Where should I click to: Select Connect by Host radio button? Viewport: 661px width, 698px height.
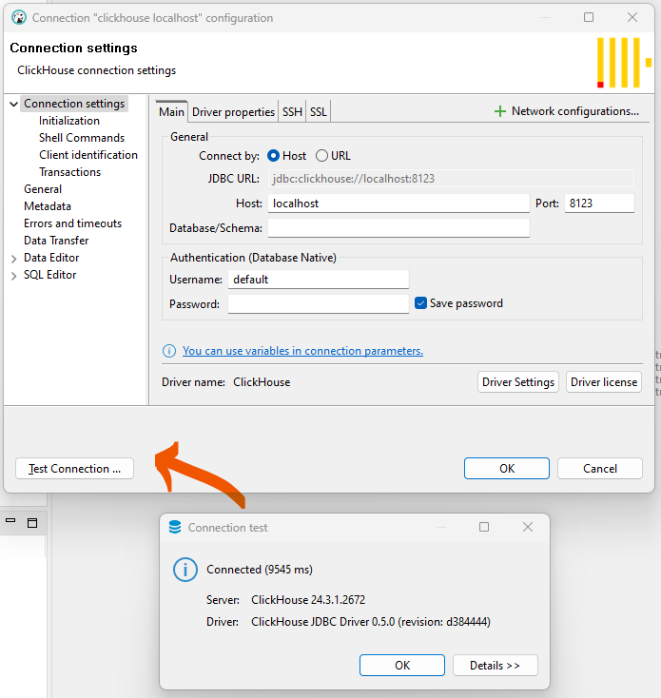273,155
